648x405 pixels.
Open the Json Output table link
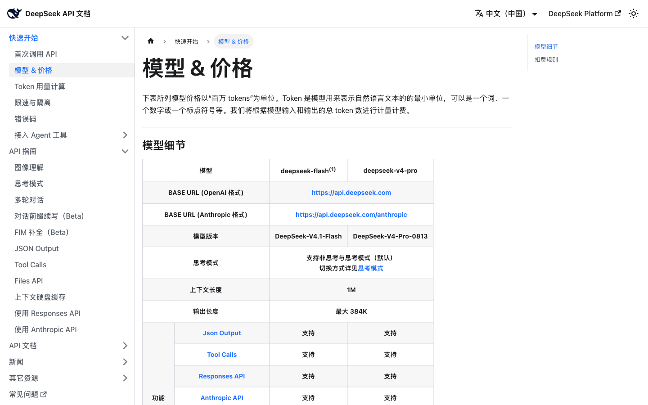[222, 333]
